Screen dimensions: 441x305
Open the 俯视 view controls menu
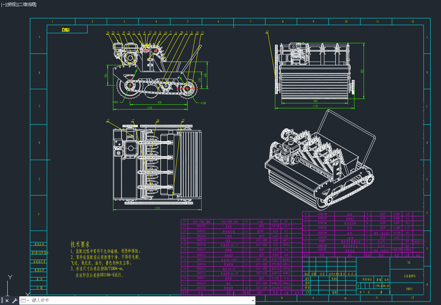(11, 4)
